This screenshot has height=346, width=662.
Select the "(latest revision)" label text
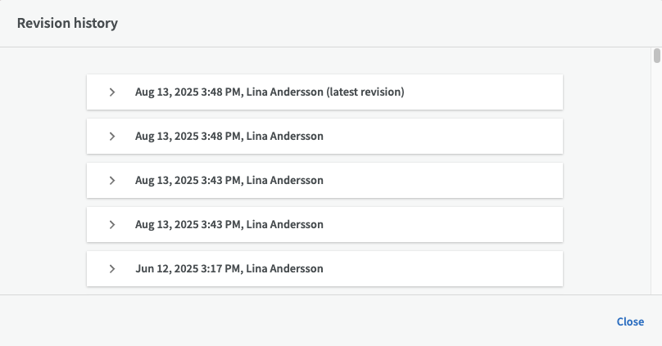365,92
